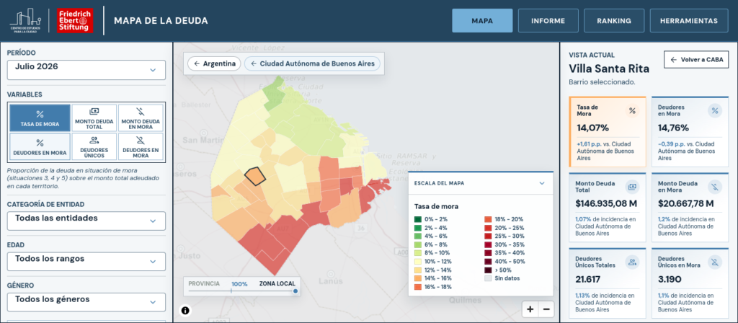
Task: Zoom in with the map plus button
Action: click(x=530, y=309)
